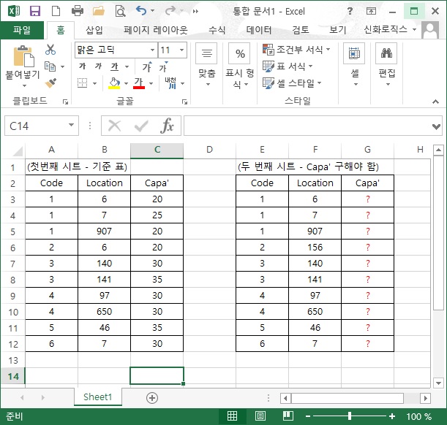Click the Ribbon Display Options icon
447x425 pixels.
click(371, 11)
